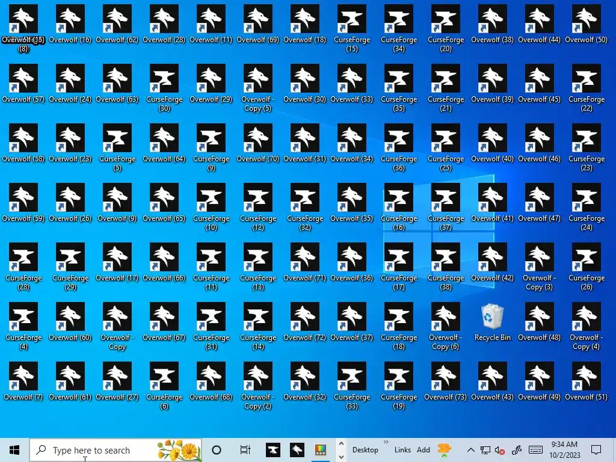Image resolution: width=616 pixels, height=462 pixels.
Task: Select the CurseForge (34) desktop icon
Action: (399, 28)
